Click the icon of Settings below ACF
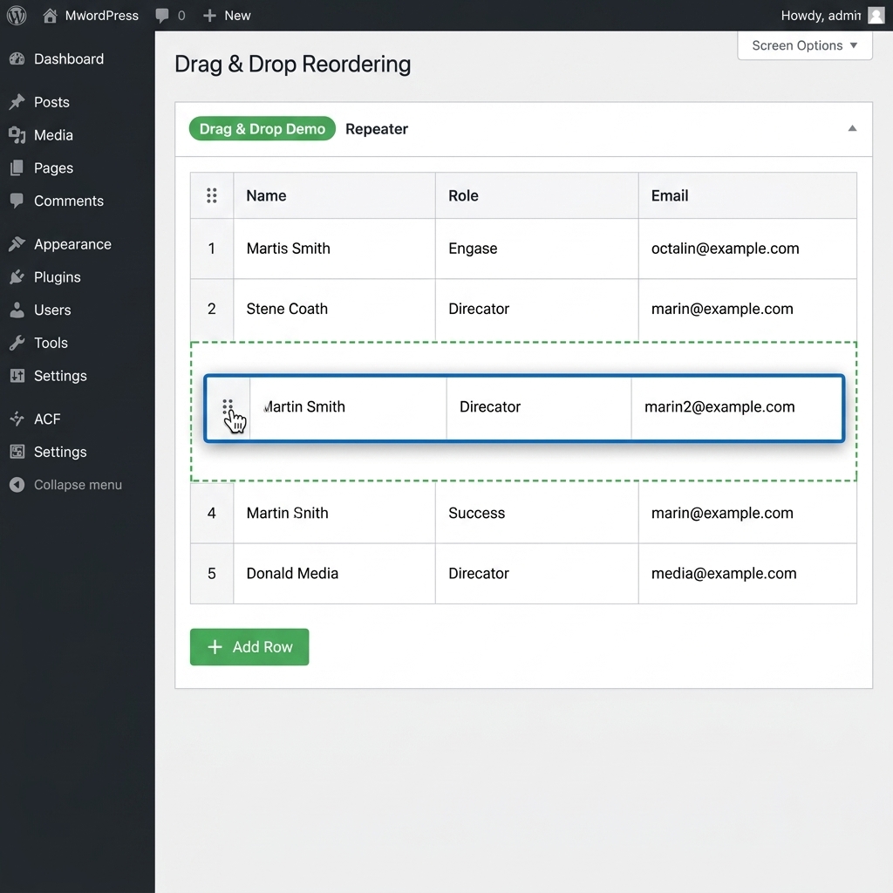The image size is (893, 893). tap(17, 452)
